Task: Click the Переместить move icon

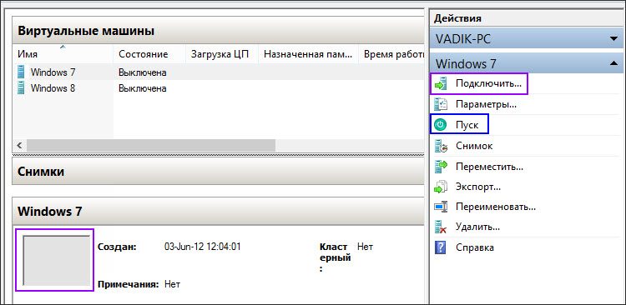Action: click(x=441, y=167)
